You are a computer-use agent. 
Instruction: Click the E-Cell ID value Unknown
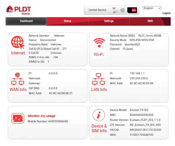pyautogui.click(x=56, y=53)
